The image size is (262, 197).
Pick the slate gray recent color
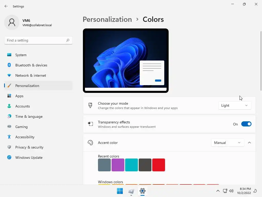pyautogui.click(x=104, y=165)
